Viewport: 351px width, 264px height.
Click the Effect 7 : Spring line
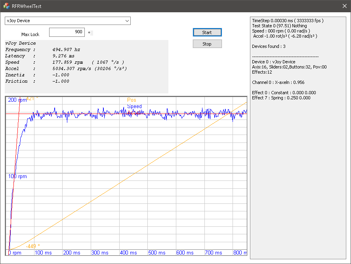(281, 98)
